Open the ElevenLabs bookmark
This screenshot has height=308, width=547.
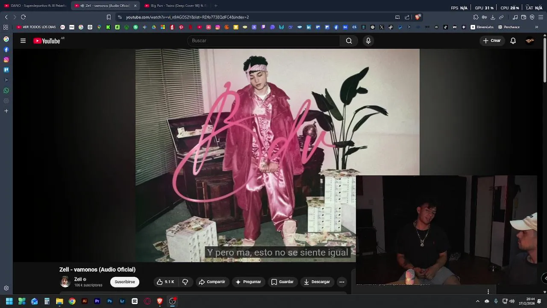point(482,27)
